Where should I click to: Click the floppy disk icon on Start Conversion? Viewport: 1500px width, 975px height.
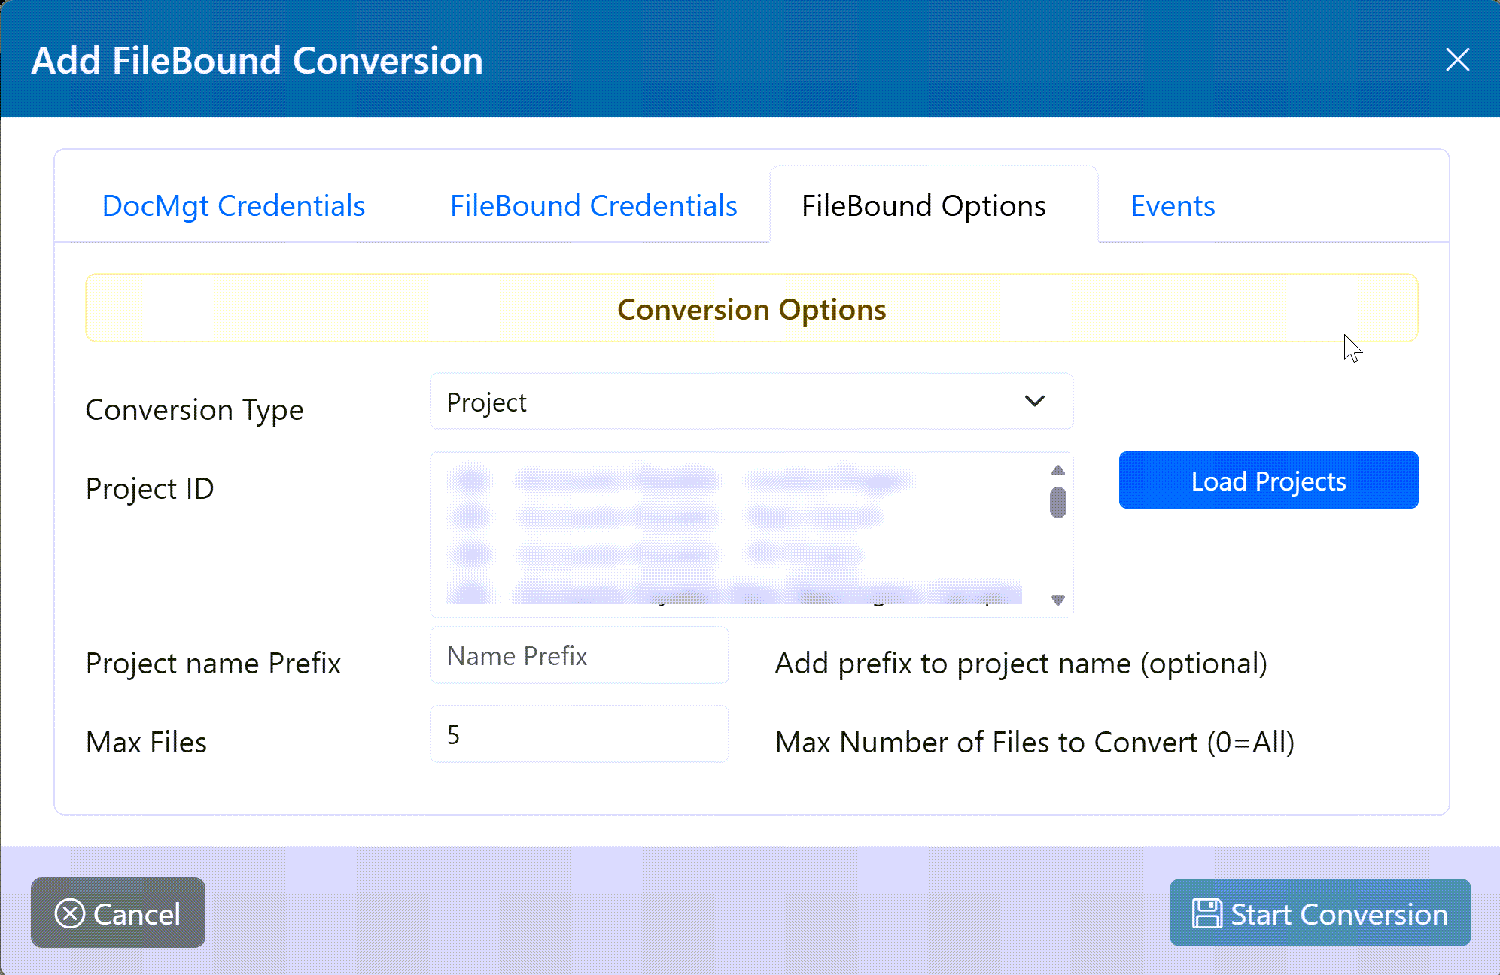[x=1206, y=913]
